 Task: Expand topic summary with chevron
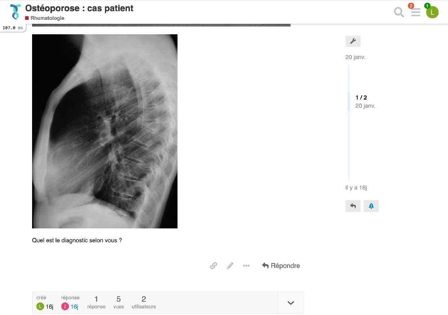[290, 303]
